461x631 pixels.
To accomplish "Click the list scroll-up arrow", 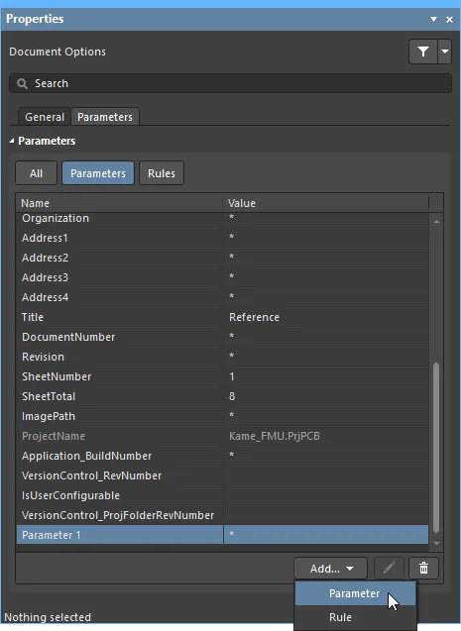I will pyautogui.click(x=436, y=222).
